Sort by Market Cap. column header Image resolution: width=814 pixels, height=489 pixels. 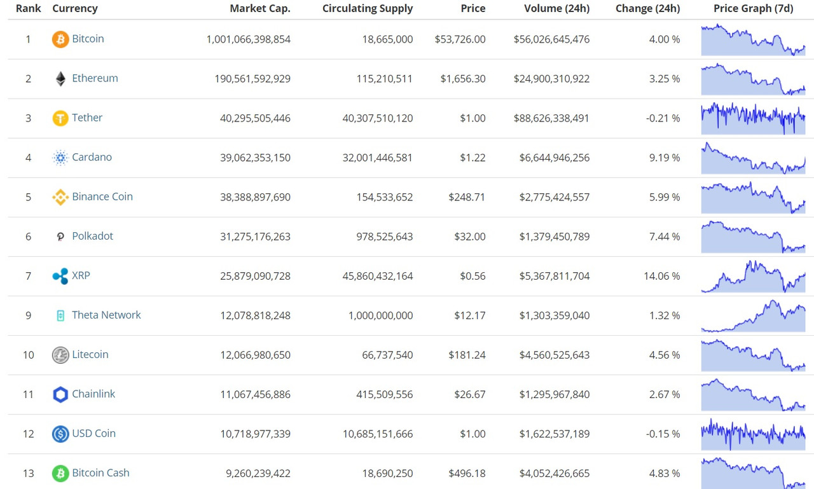[260, 9]
